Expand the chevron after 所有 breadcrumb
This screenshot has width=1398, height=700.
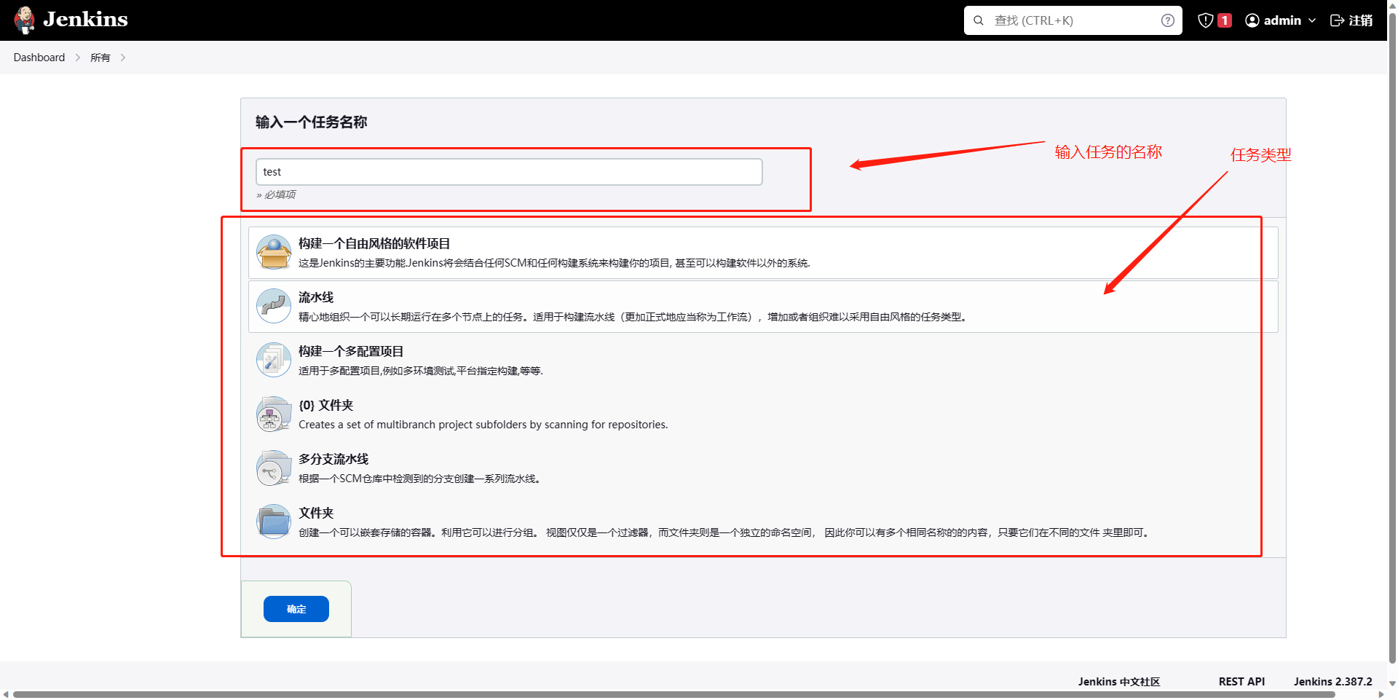click(123, 58)
